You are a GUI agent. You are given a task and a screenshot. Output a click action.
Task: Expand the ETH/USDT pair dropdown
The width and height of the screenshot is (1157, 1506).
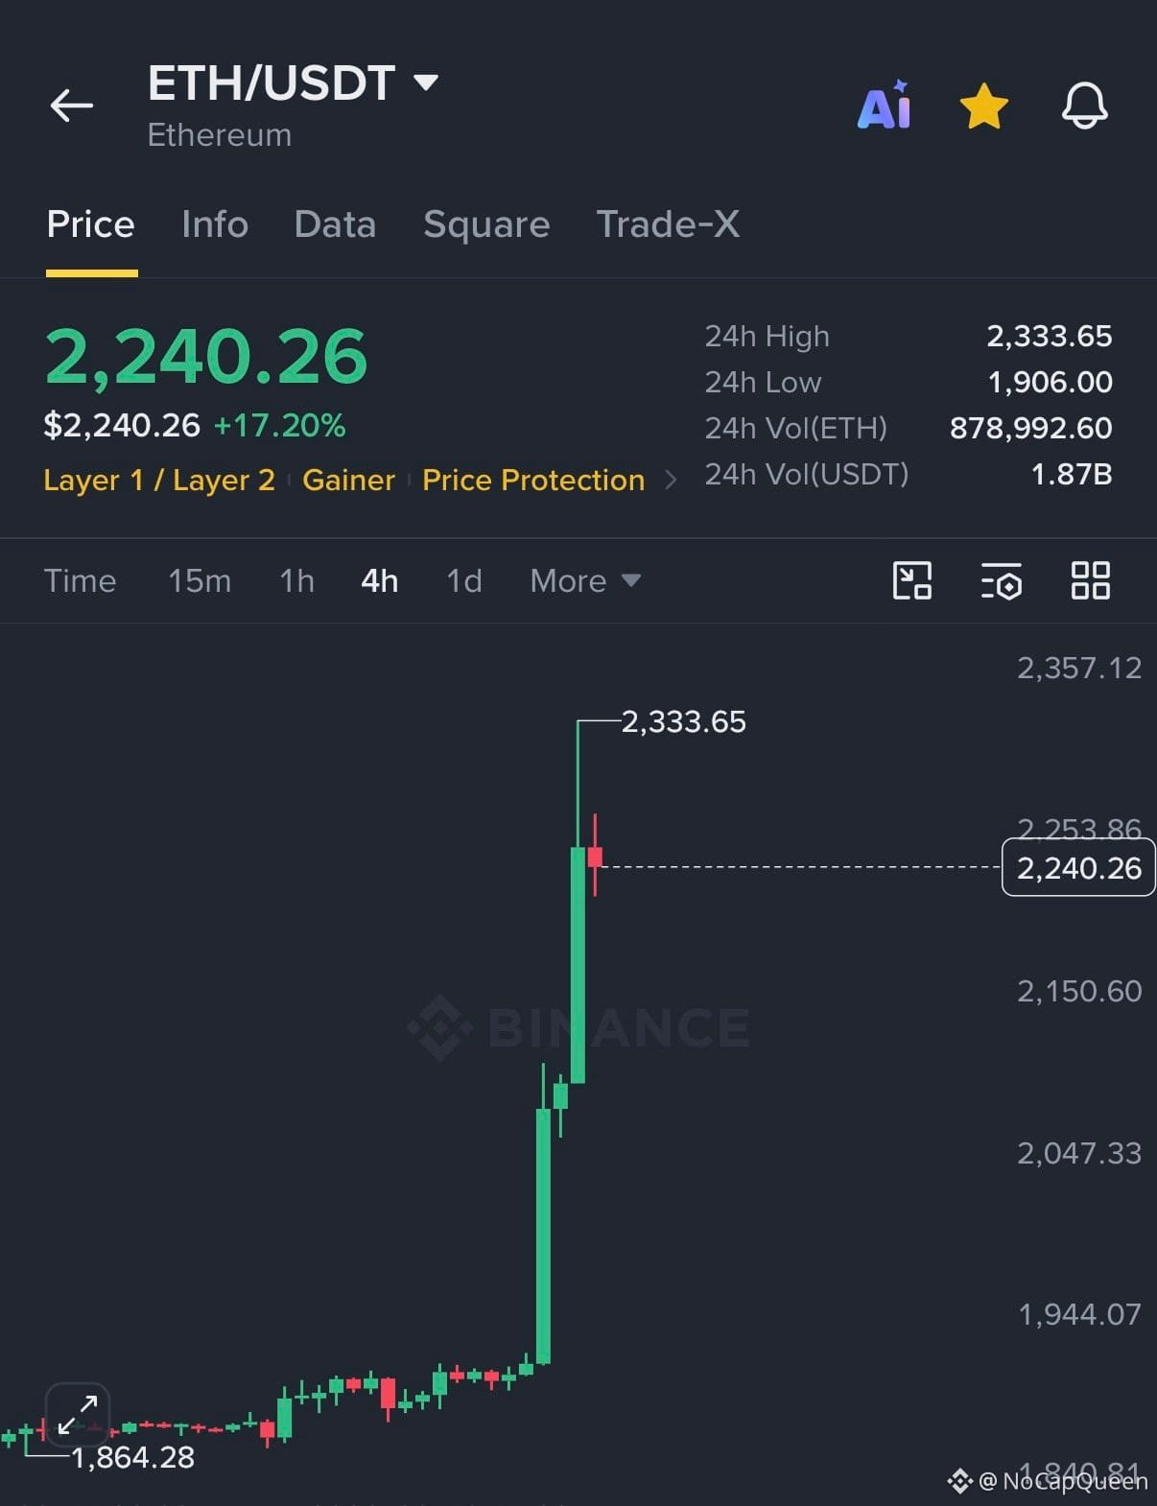click(426, 82)
